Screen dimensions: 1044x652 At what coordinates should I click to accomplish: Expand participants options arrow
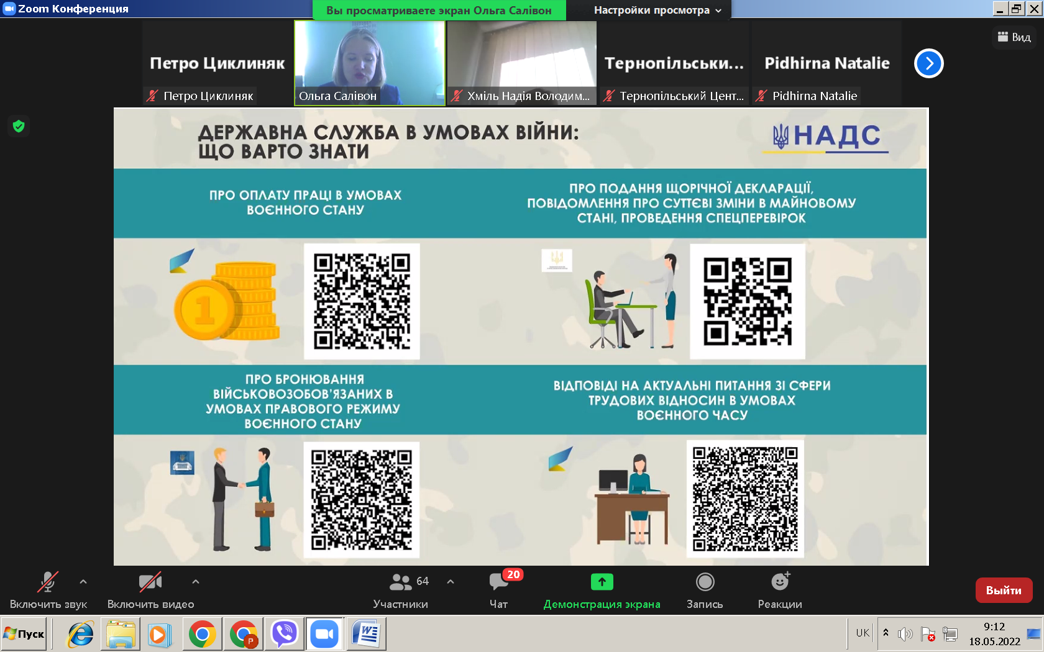451,582
